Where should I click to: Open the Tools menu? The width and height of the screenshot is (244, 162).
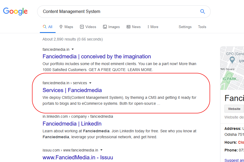pyautogui.click(x=202, y=27)
